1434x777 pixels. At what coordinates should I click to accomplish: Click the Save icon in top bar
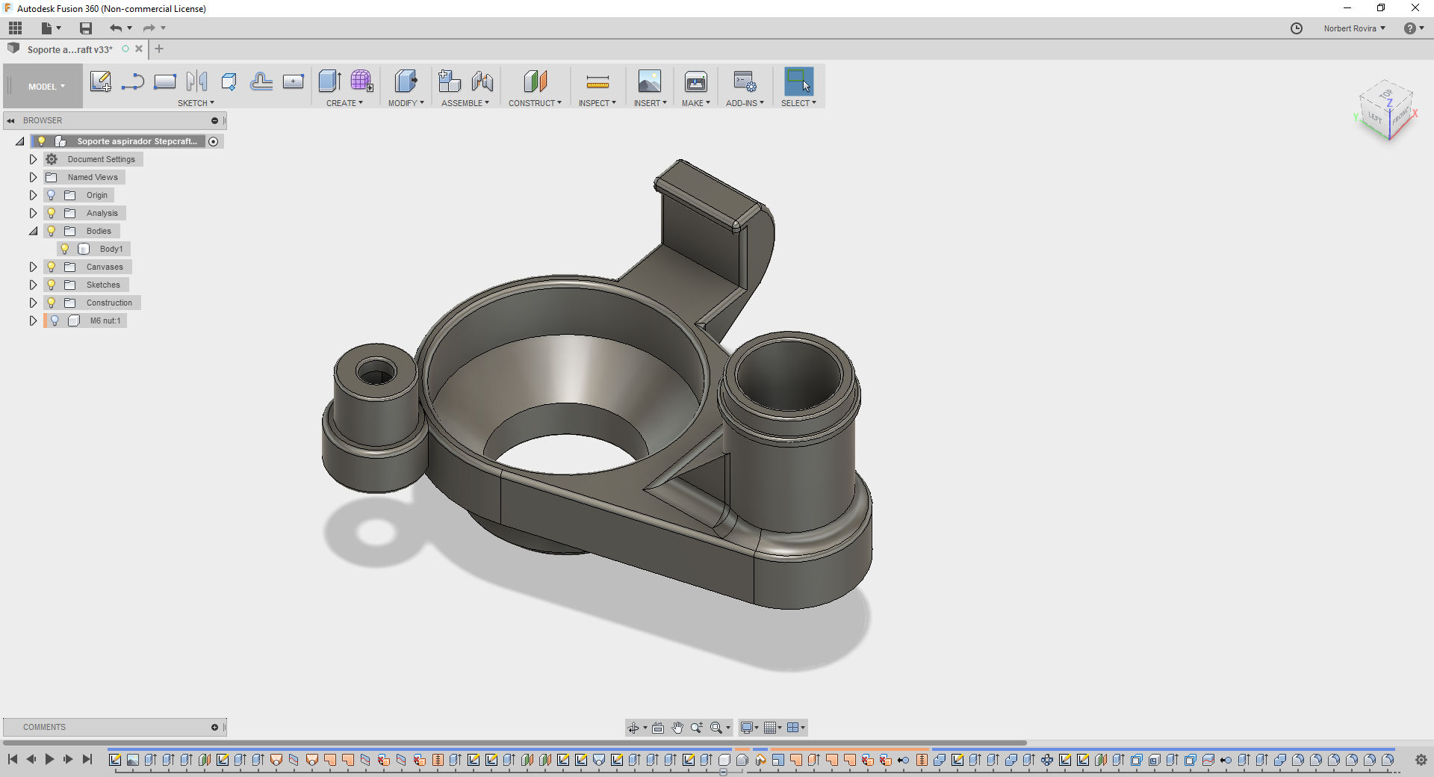(86, 28)
